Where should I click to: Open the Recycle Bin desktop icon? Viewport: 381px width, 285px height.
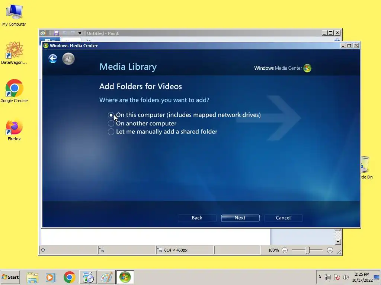[x=366, y=168]
